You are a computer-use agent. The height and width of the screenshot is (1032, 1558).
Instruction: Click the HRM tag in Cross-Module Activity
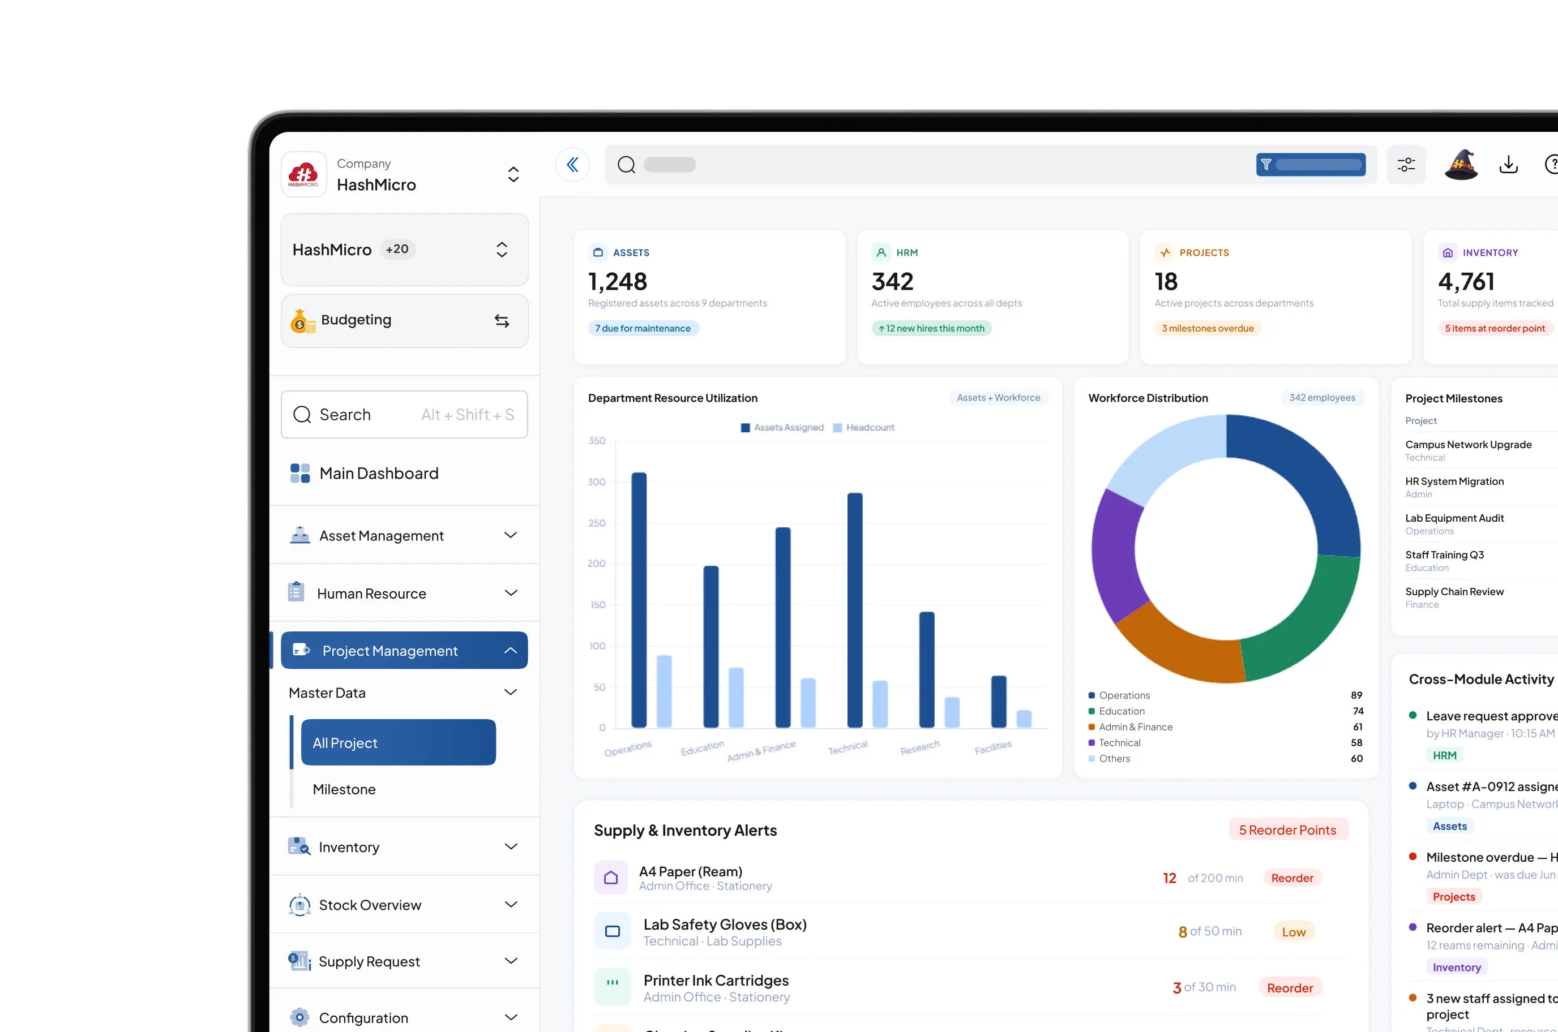pyautogui.click(x=1445, y=755)
